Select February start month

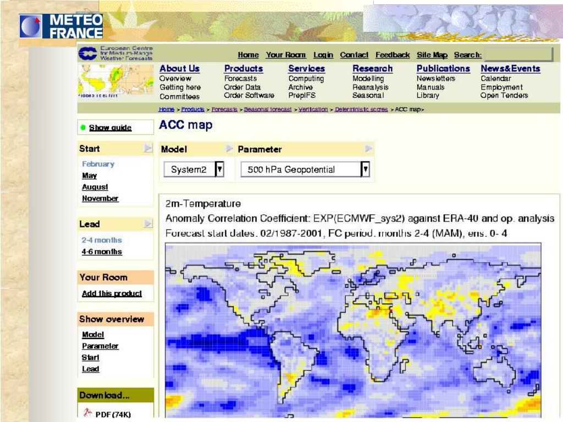coord(98,164)
